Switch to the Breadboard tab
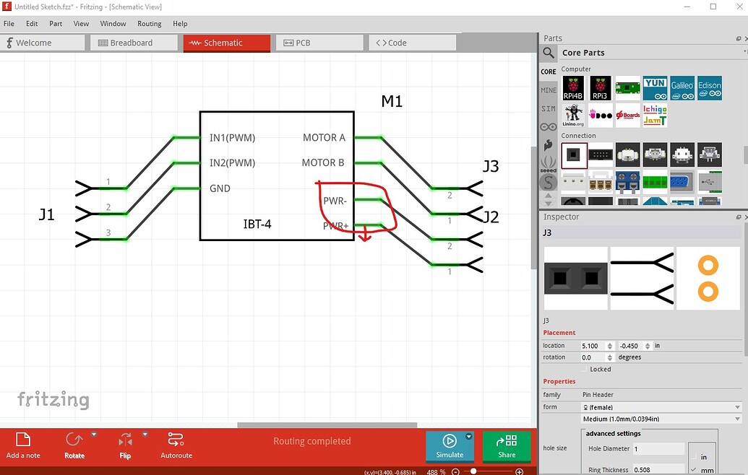The width and height of the screenshot is (748, 475). [x=134, y=43]
